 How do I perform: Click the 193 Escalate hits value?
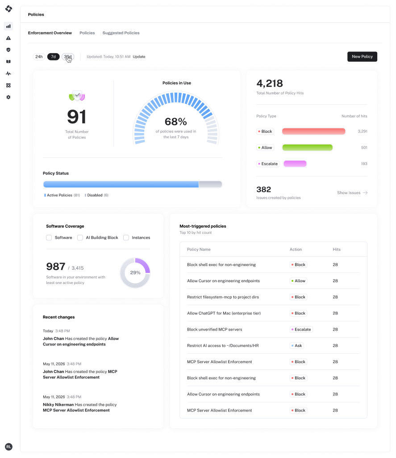coord(364,164)
